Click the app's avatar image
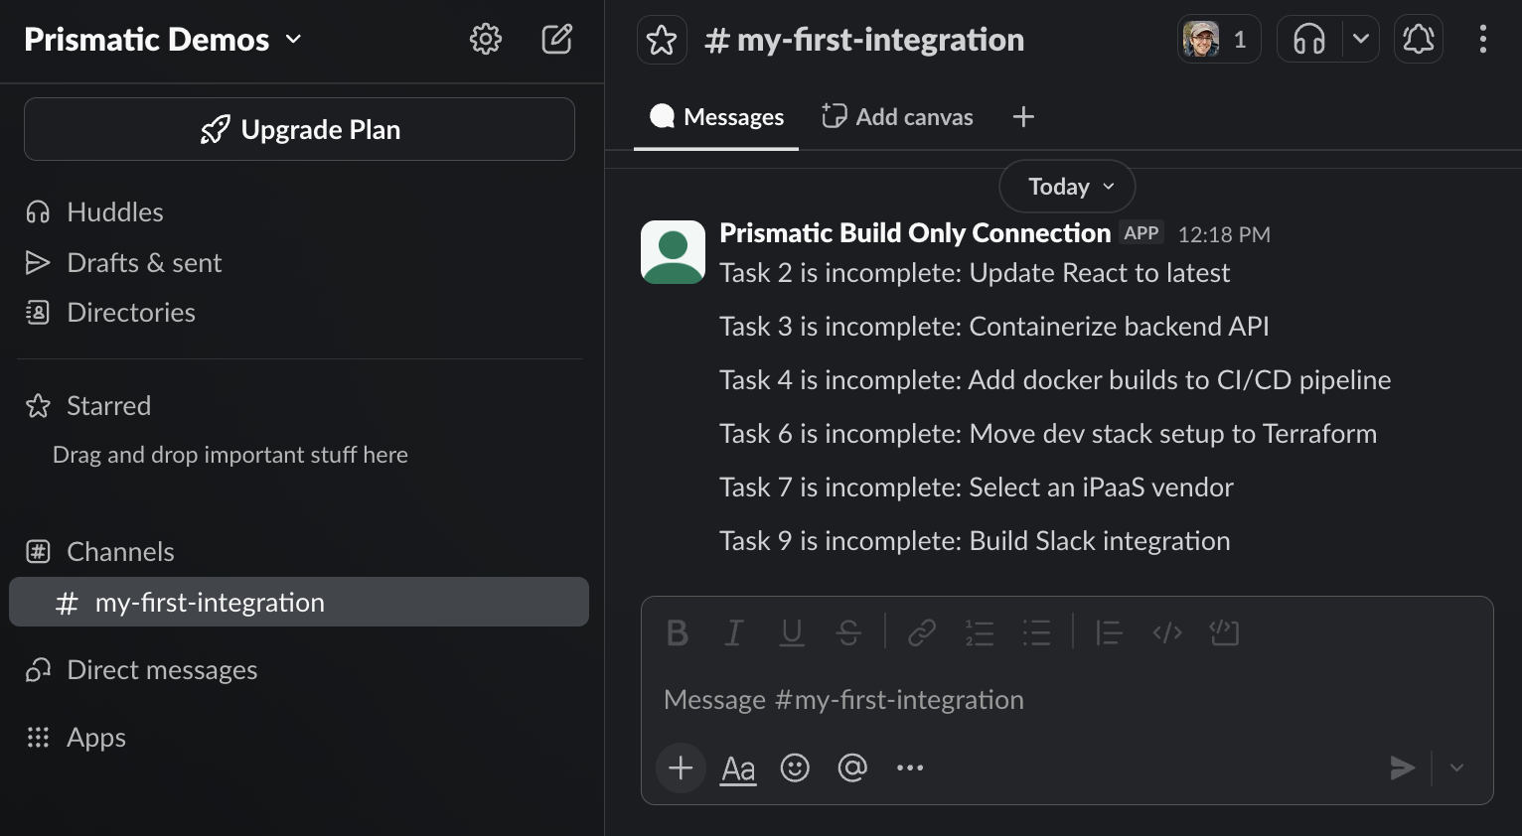The image size is (1522, 836). tap(673, 252)
